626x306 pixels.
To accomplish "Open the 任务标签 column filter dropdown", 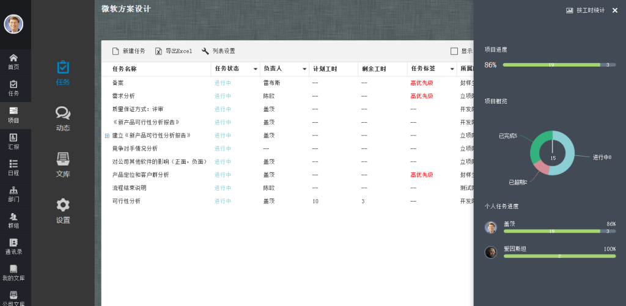I will click(452, 69).
